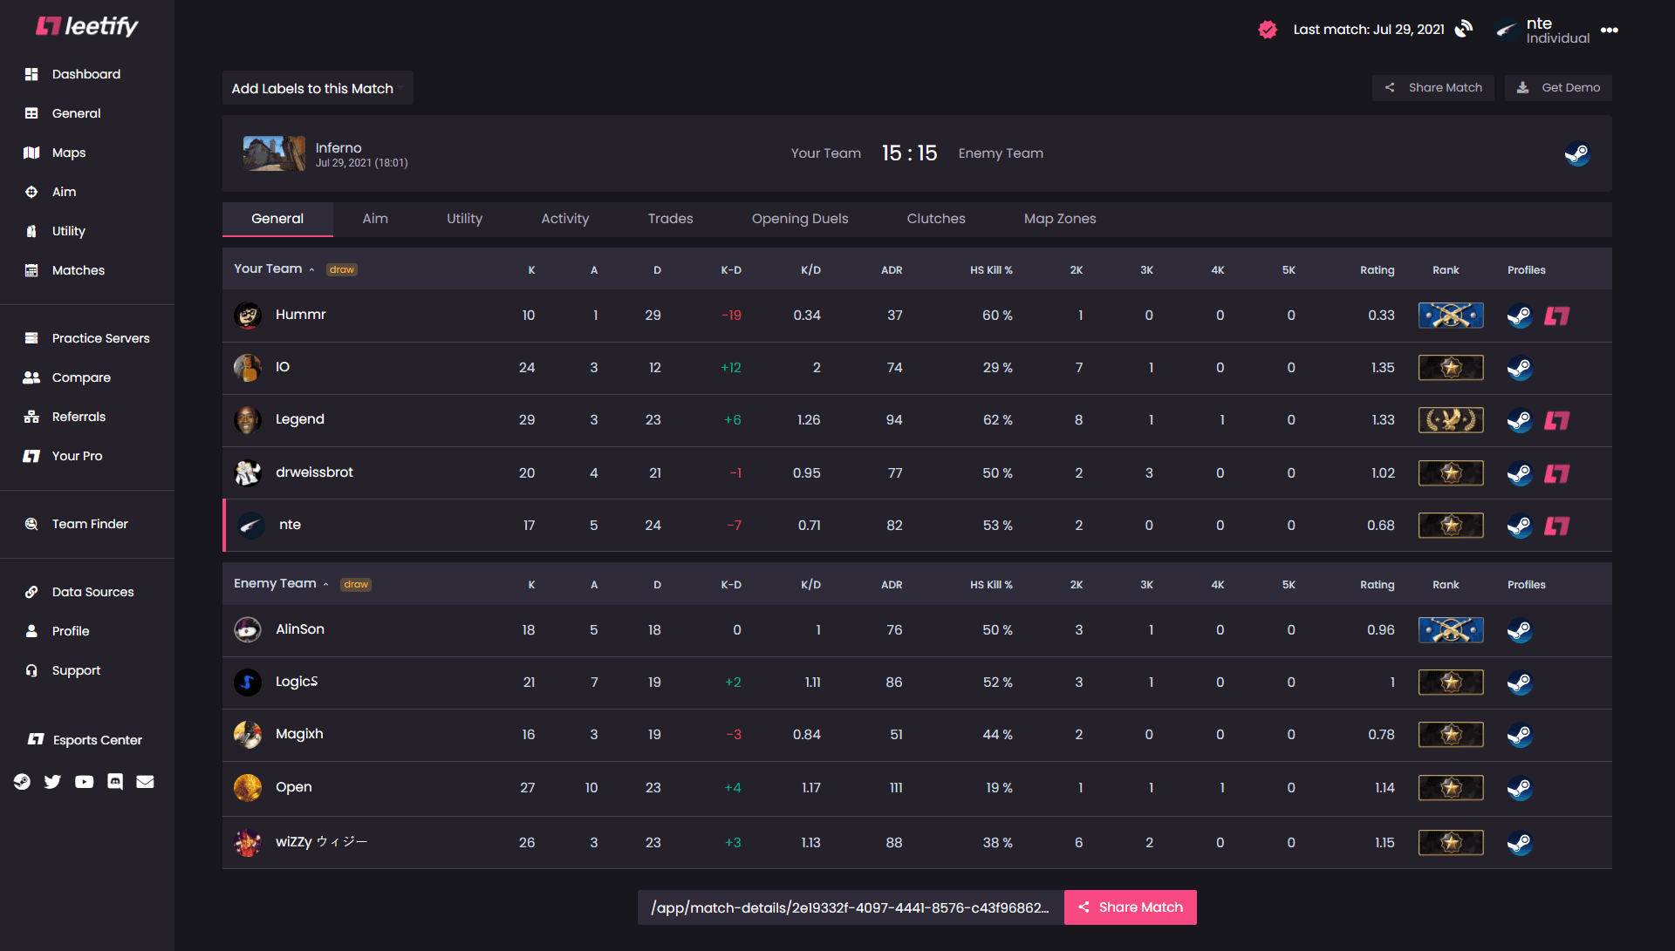Image resolution: width=1675 pixels, height=951 pixels.
Task: Open Team Finder in sidebar
Action: [89, 524]
